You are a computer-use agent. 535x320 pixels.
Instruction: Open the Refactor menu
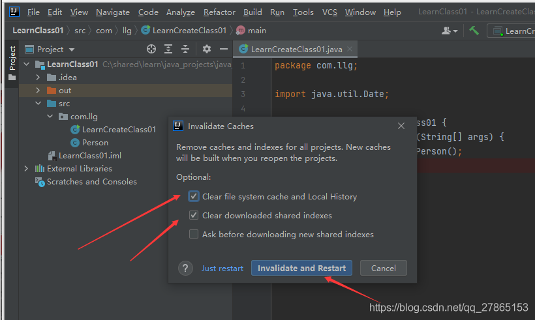tap(219, 12)
